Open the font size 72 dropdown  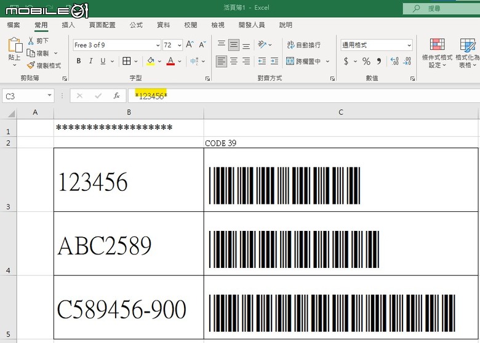[180, 45]
